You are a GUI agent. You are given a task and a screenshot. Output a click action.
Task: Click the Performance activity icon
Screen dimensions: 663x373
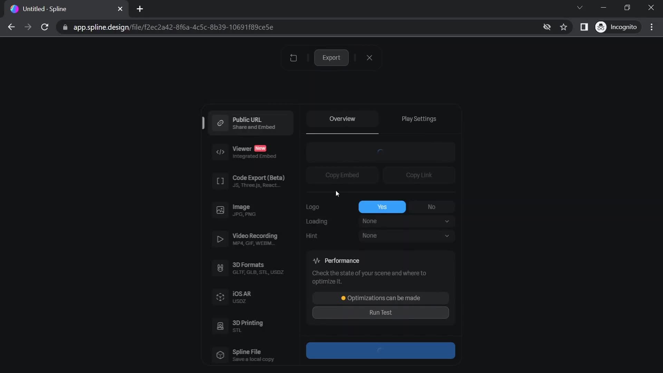click(x=316, y=261)
